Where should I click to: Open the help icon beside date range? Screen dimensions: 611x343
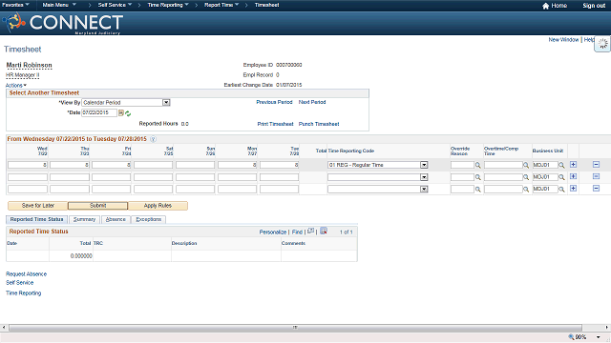[x=153, y=139]
